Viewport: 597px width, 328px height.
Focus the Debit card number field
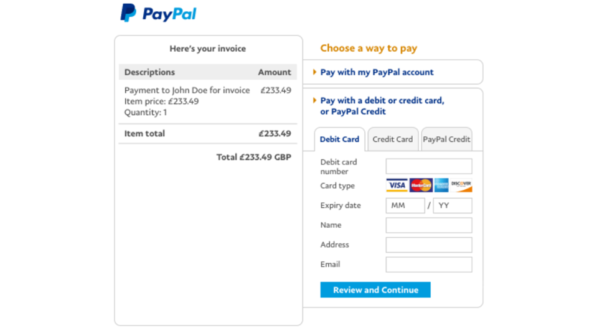[x=428, y=166]
